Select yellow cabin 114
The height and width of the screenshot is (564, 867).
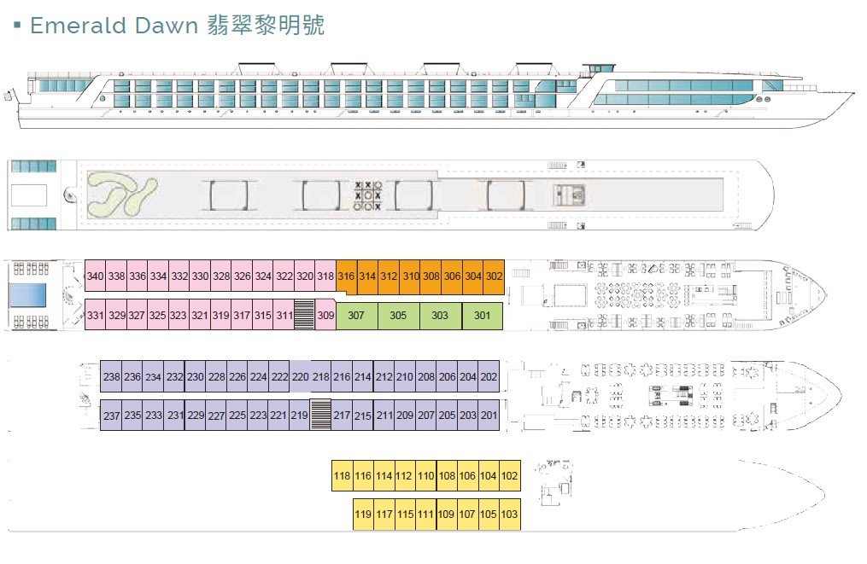click(384, 475)
